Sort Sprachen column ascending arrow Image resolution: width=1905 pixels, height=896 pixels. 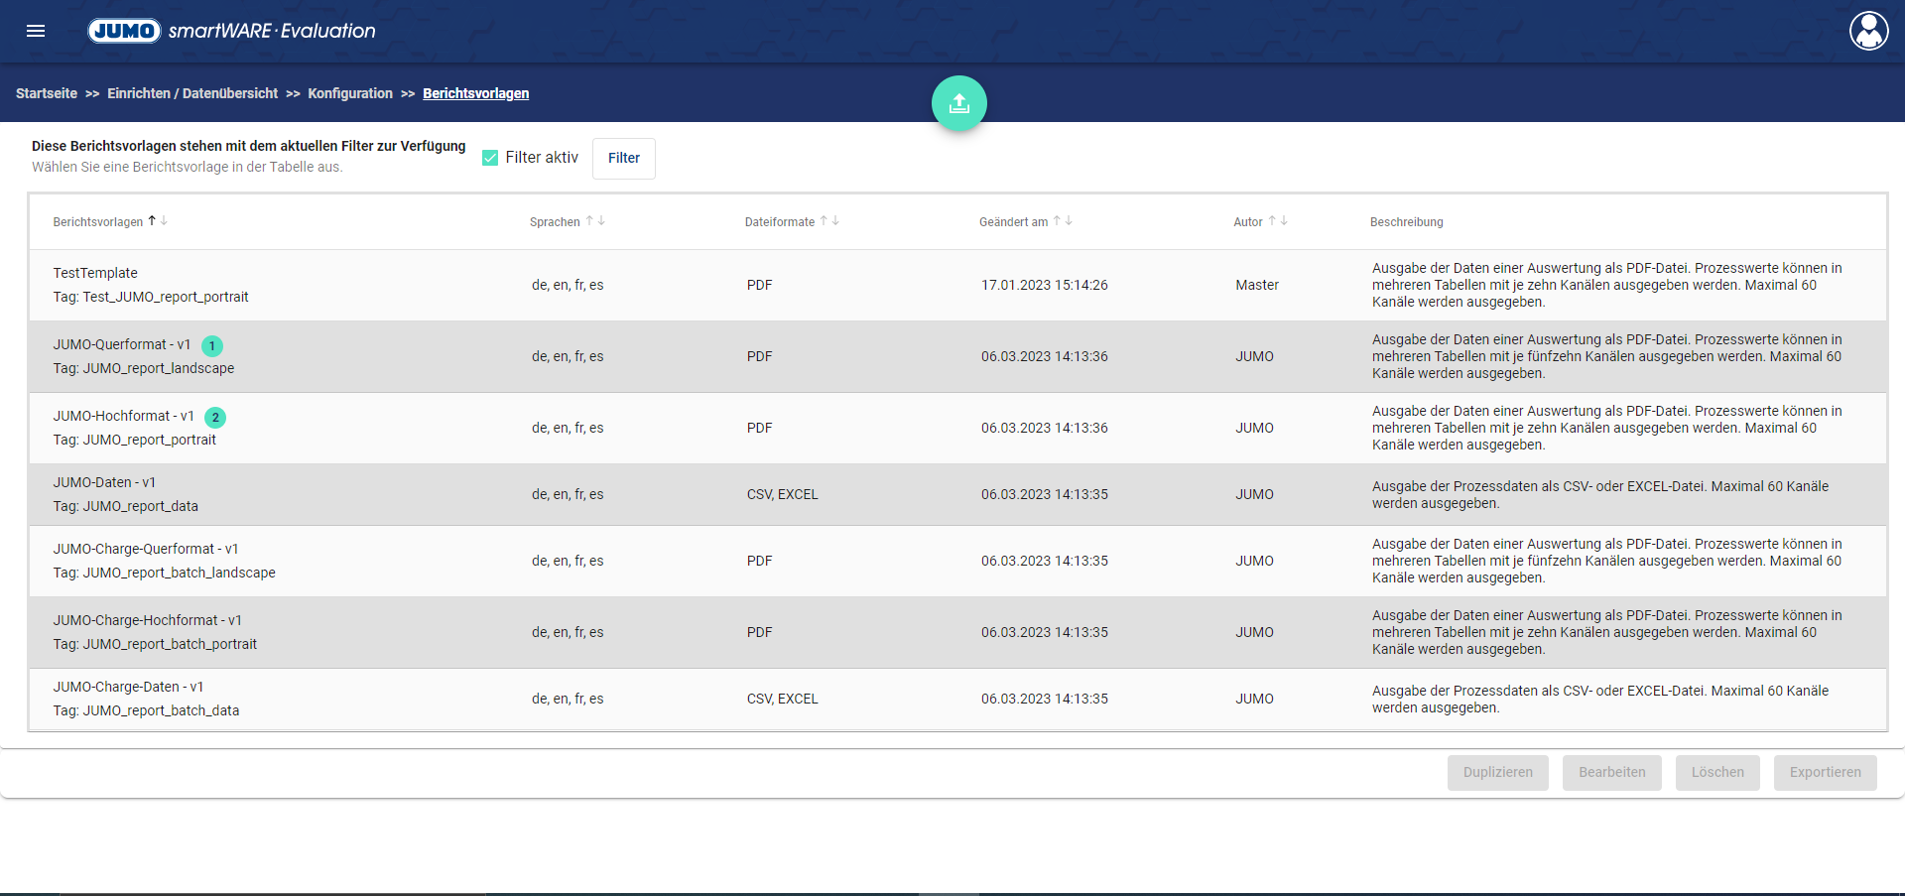[589, 221]
